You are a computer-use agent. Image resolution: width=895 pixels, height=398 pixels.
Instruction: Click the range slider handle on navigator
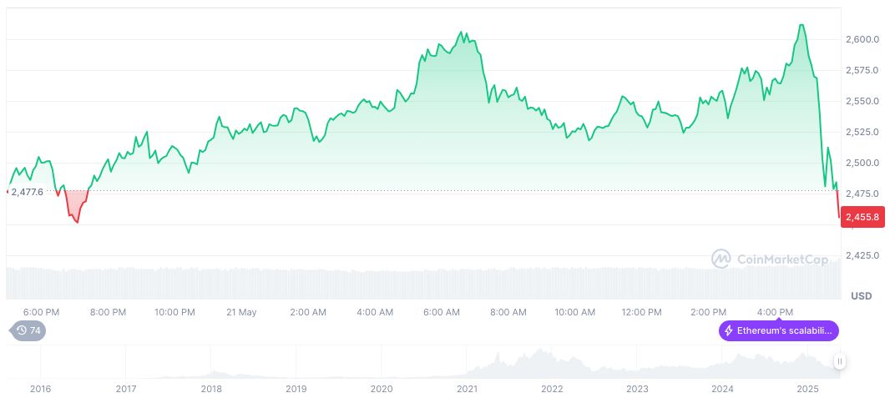tap(839, 361)
